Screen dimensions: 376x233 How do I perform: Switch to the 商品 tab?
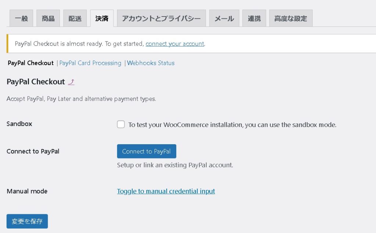point(48,18)
